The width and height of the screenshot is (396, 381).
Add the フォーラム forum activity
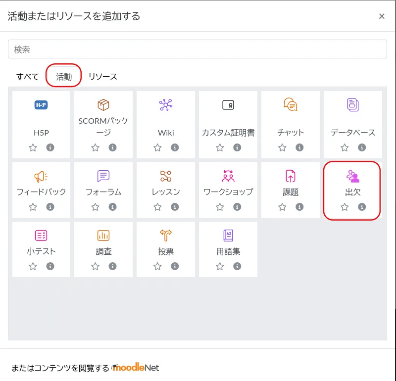point(103,176)
